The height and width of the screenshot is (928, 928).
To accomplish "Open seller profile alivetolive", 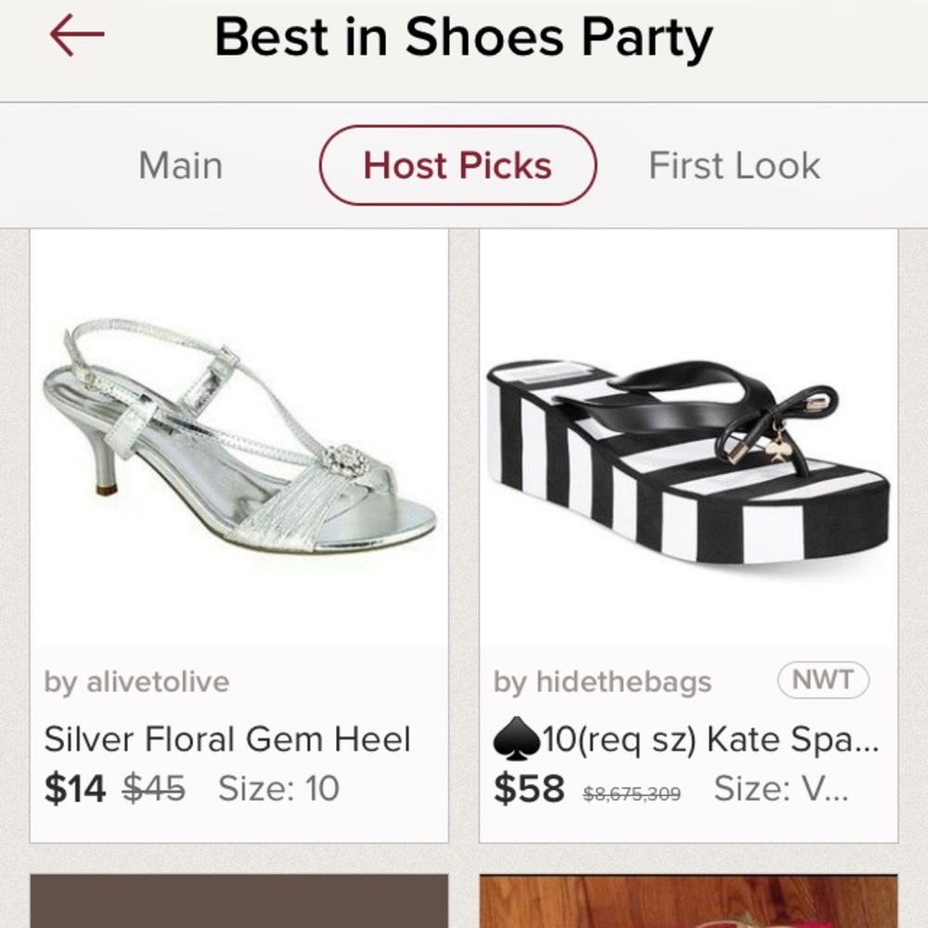I will click(136, 682).
